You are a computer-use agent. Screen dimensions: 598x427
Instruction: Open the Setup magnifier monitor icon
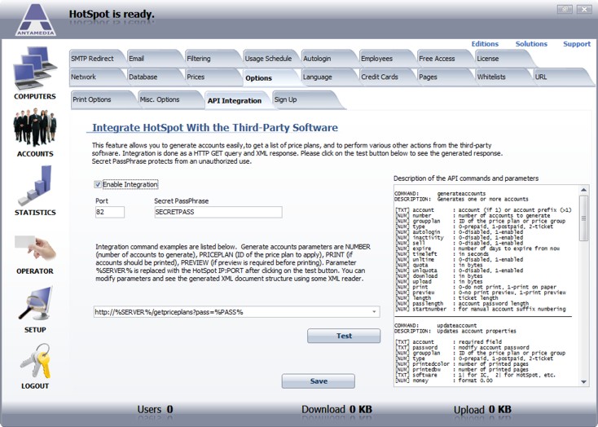(35, 304)
